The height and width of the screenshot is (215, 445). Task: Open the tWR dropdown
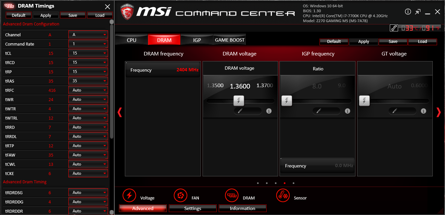[88, 99]
